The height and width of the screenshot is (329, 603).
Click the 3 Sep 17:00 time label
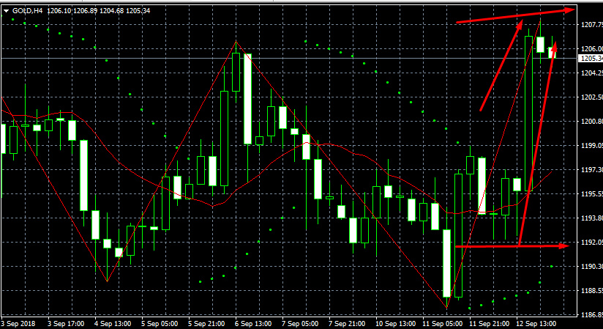click(x=66, y=324)
